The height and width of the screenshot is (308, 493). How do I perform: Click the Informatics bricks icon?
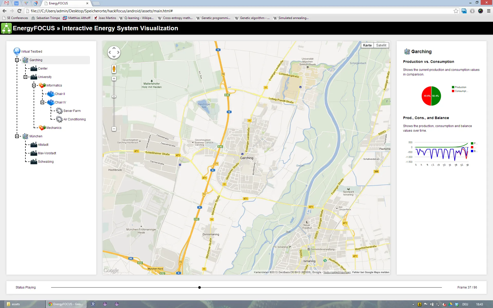coord(42,85)
